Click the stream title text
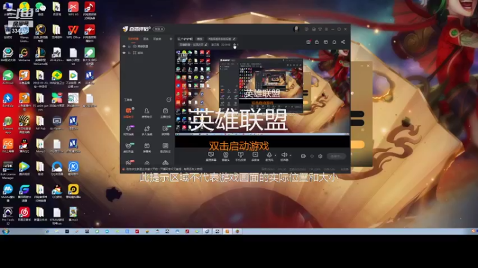The height and width of the screenshot is (268, 478). click(185, 39)
